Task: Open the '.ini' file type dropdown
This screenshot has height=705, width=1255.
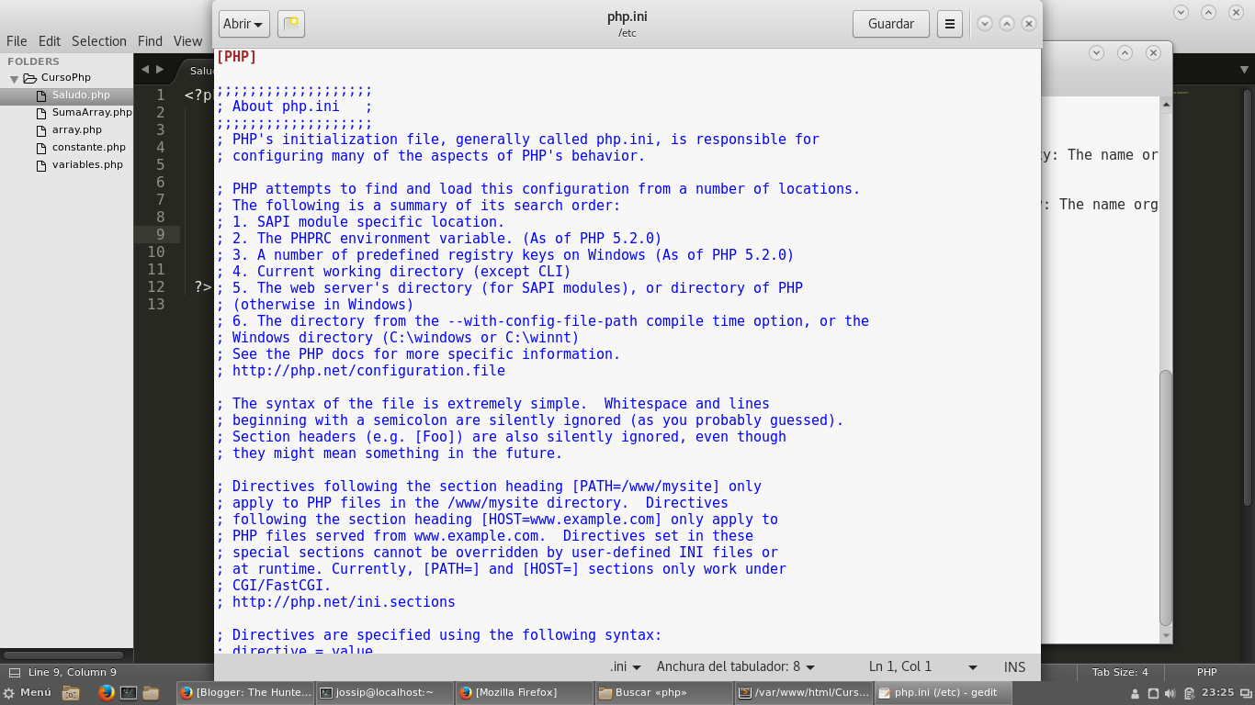Action: click(621, 666)
